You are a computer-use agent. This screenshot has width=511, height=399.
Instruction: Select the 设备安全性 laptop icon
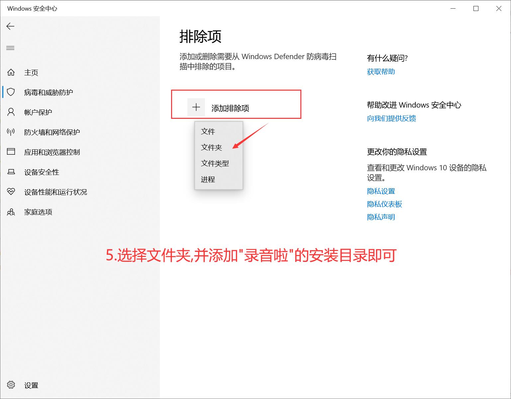click(11, 172)
